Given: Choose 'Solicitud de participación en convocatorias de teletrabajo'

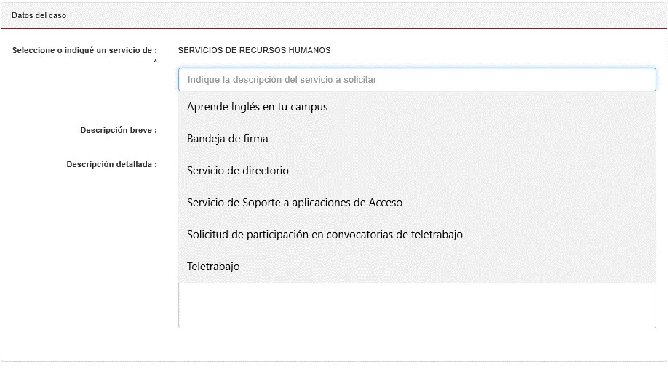Looking at the screenshot, I should [x=325, y=235].
